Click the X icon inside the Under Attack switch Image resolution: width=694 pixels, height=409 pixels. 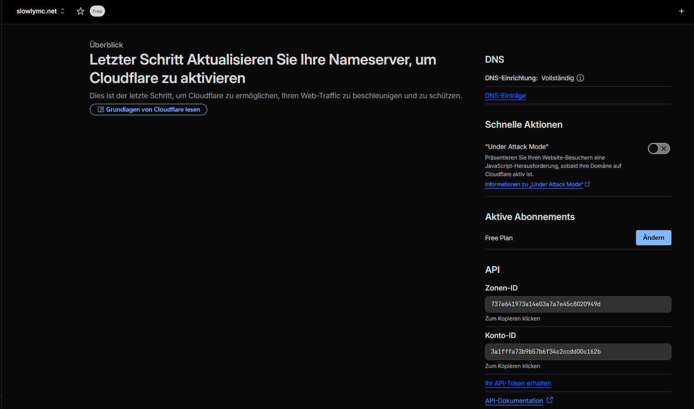coord(663,148)
